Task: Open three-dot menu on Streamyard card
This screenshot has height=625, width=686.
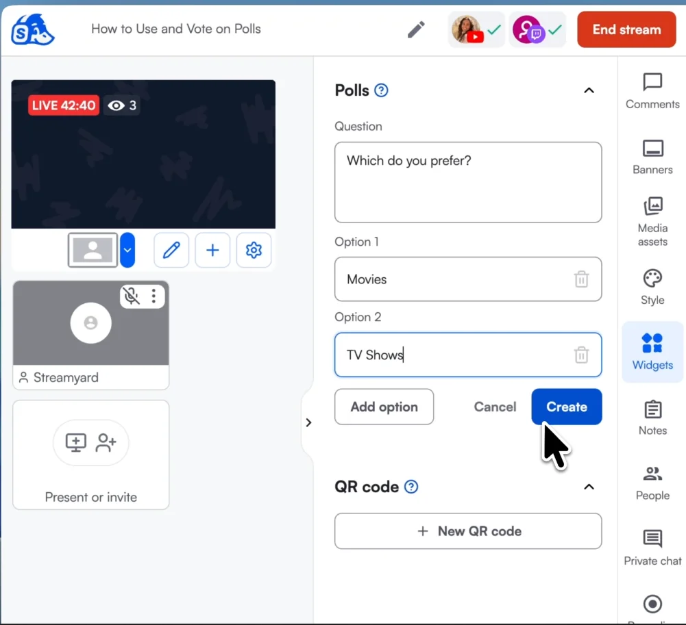Action: 154,296
